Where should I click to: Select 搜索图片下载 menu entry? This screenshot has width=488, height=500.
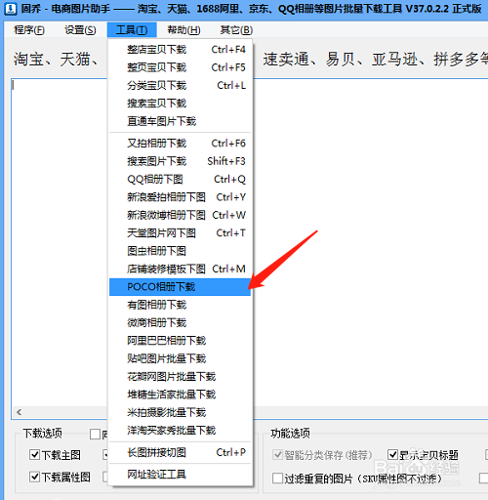tap(180, 161)
